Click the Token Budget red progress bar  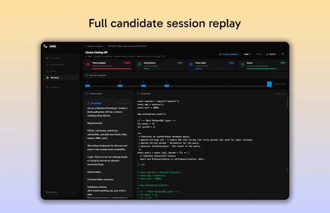[111, 69]
